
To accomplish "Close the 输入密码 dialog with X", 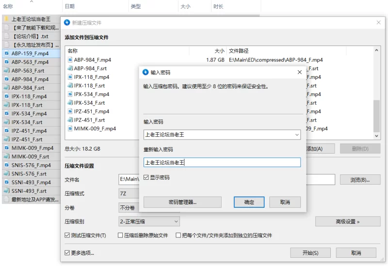I will pyautogui.click(x=299, y=72).
